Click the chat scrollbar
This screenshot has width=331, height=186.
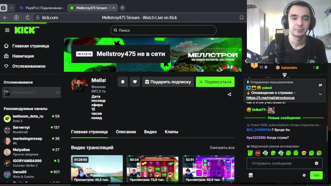[328, 134]
